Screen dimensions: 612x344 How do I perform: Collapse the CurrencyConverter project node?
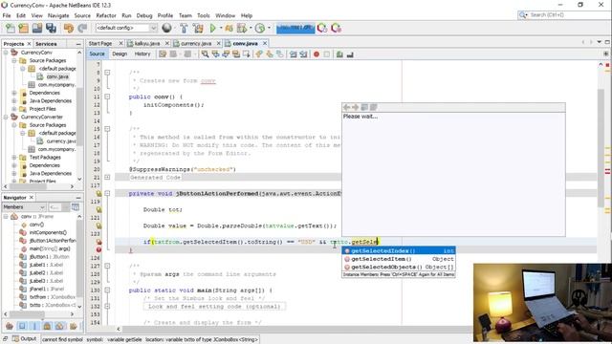(6, 117)
